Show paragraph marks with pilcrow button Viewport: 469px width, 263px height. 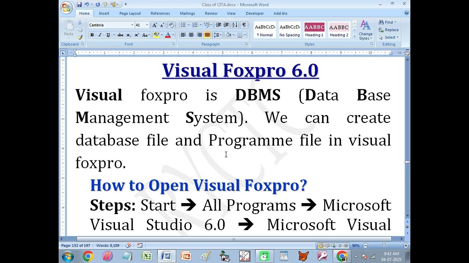click(244, 25)
